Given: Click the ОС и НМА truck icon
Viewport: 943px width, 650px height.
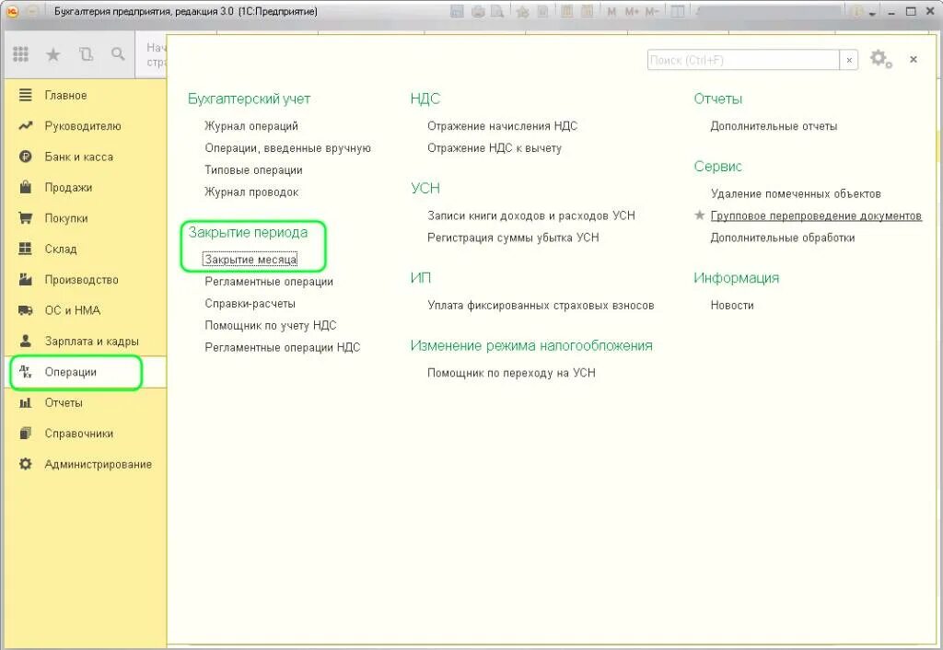Looking at the screenshot, I should tap(25, 310).
